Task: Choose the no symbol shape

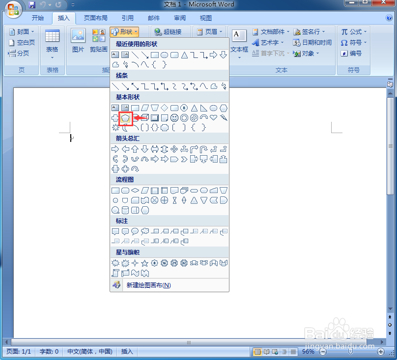Action: pos(194,118)
